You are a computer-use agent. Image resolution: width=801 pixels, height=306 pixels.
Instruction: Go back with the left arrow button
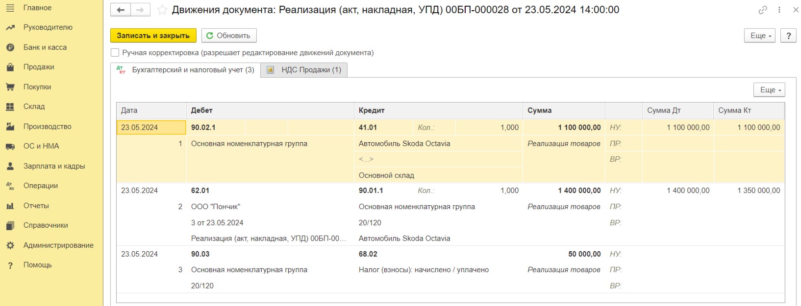121,10
